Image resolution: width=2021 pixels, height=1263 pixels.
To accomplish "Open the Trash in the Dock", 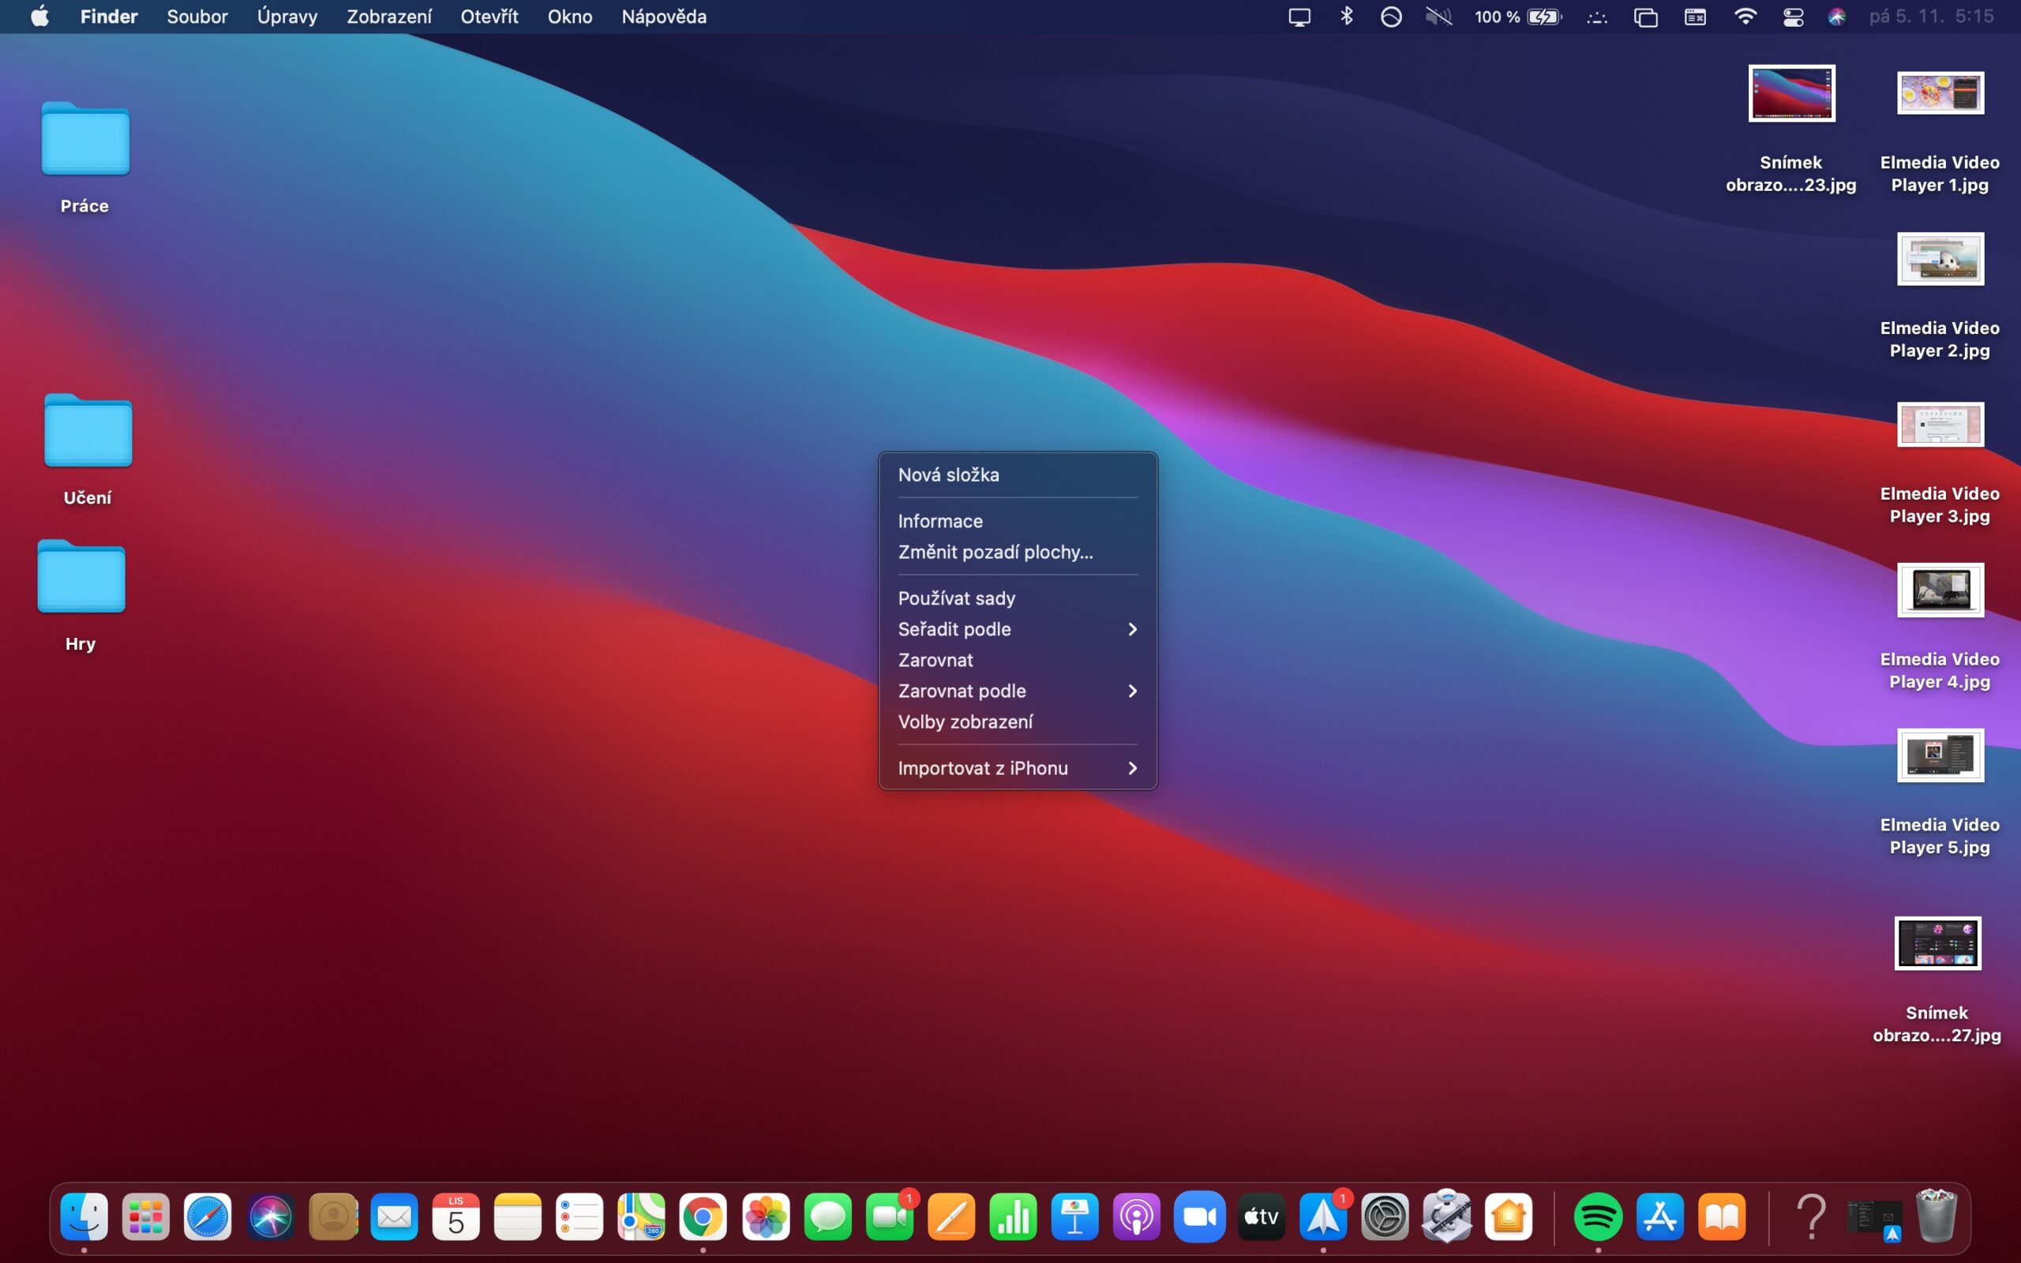I will (1936, 1217).
